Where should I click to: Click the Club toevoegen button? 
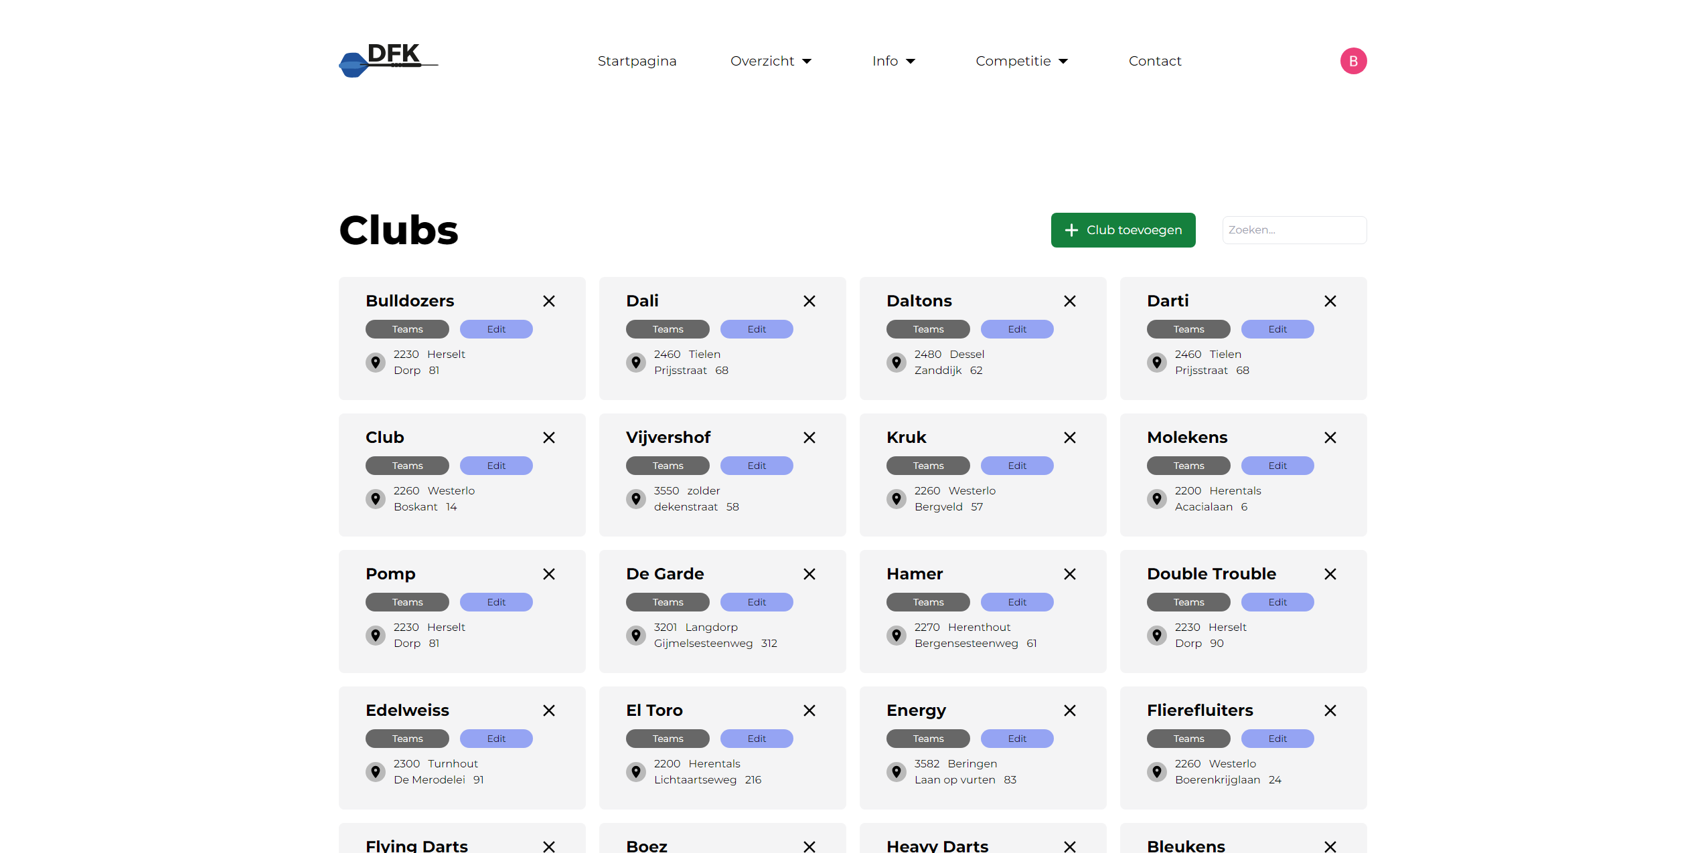point(1123,230)
